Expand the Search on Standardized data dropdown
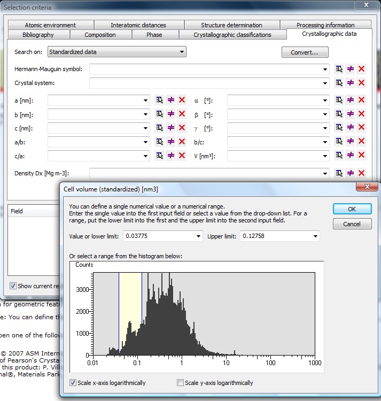This screenshot has width=381, height=401. pos(182,52)
